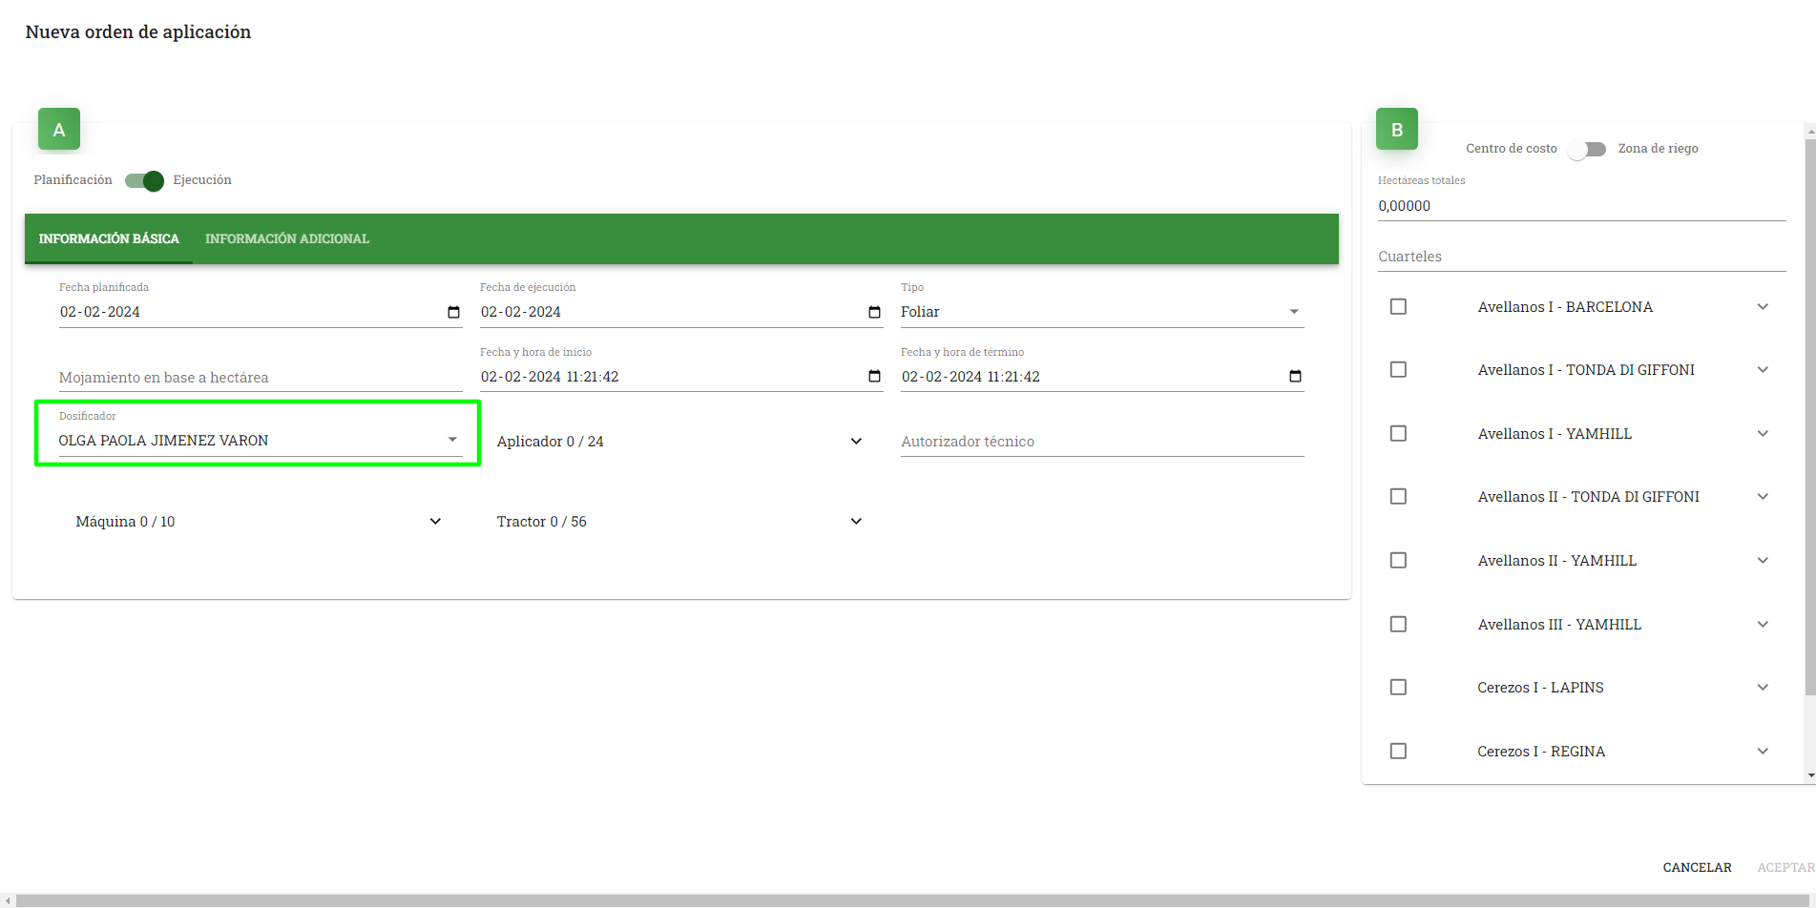Check Cerezos I - LAPINS checkbox
This screenshot has height=908, width=1816.
pyautogui.click(x=1398, y=687)
